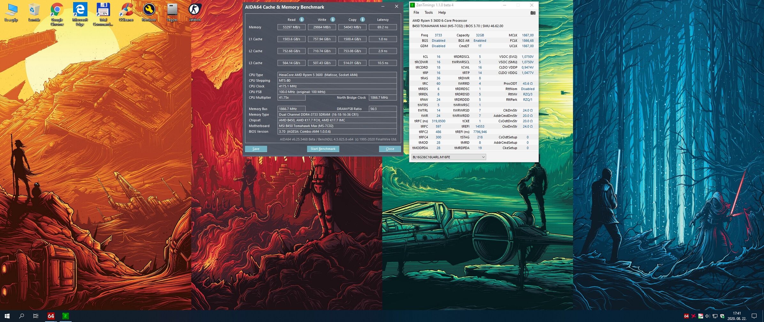The width and height of the screenshot is (764, 322).
Task: Take a screenshot with ZenTimings camera icon
Action: tap(533, 13)
